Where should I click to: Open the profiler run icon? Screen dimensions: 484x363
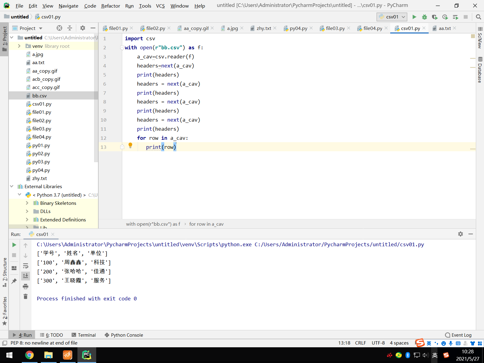(445, 17)
